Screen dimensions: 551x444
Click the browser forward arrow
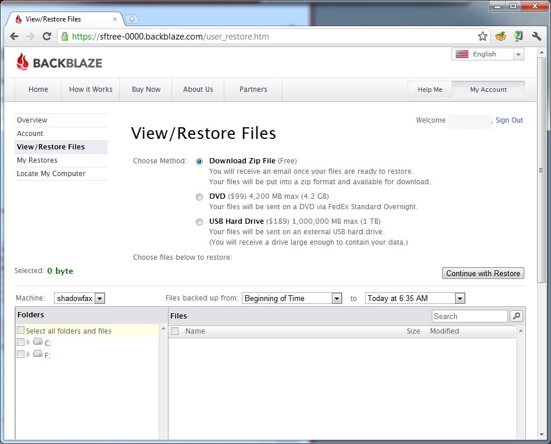[31, 36]
